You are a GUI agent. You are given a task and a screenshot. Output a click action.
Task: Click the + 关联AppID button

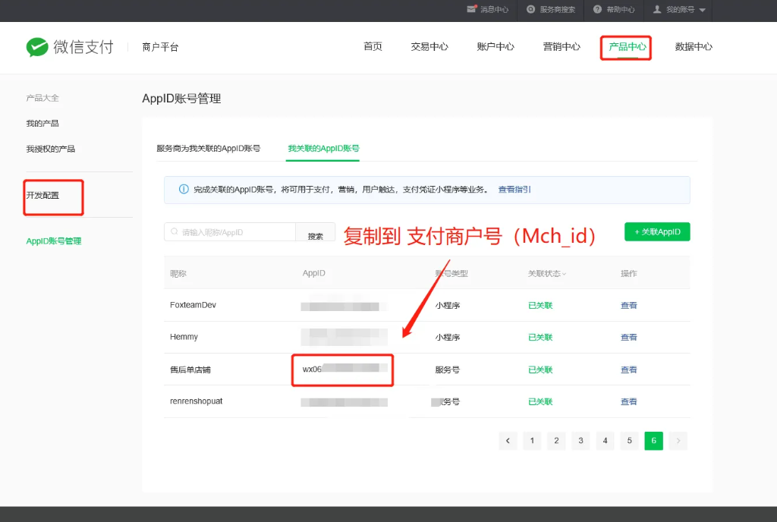click(657, 231)
